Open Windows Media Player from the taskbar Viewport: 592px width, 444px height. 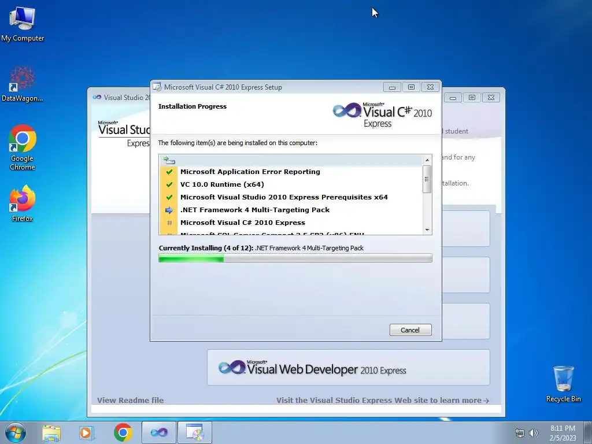(87, 432)
